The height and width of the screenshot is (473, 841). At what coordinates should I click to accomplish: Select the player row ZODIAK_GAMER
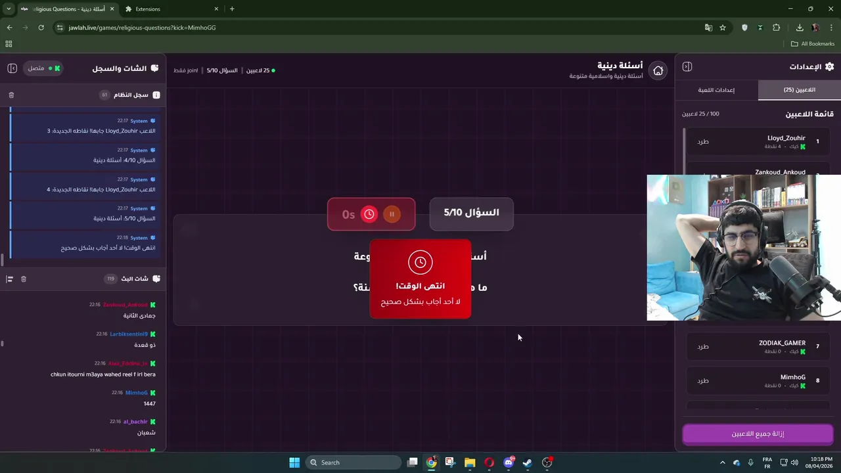(758, 347)
